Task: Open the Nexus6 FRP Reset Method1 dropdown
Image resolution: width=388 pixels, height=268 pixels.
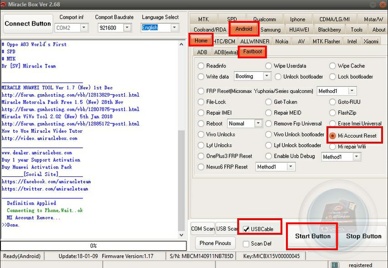Action: point(291,167)
